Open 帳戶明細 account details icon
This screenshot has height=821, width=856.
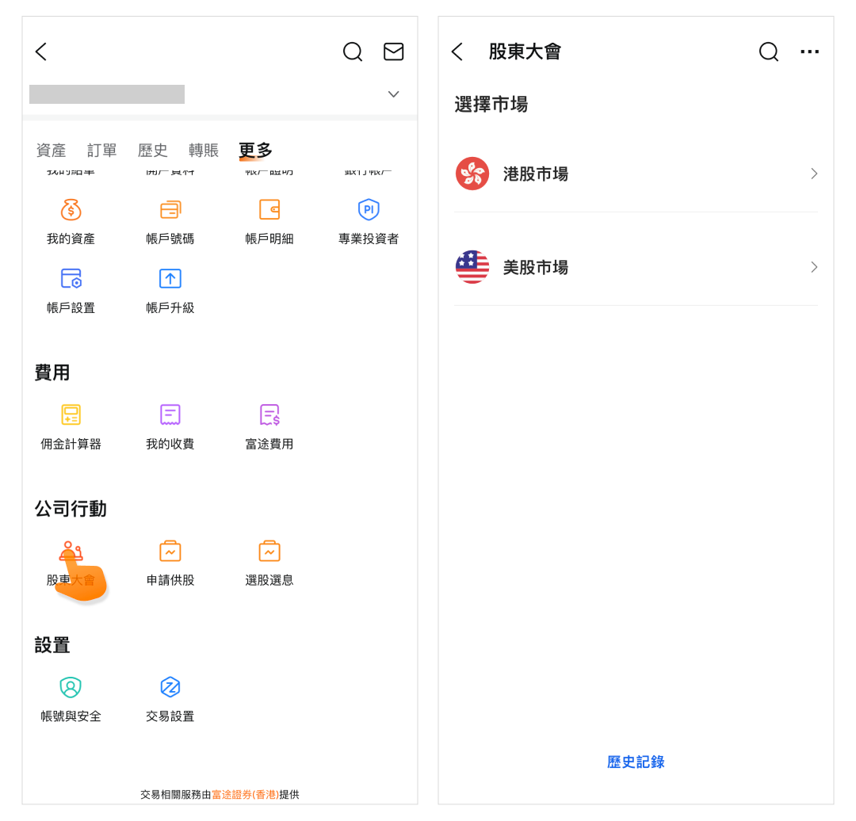coord(269,210)
